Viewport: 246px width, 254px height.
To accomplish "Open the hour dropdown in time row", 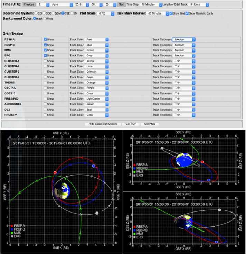I will pos(96,4).
